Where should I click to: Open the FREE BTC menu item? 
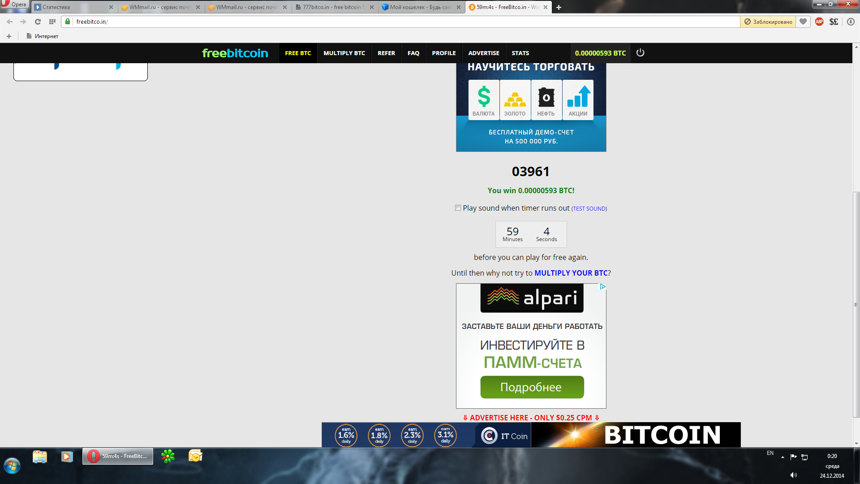tap(298, 53)
